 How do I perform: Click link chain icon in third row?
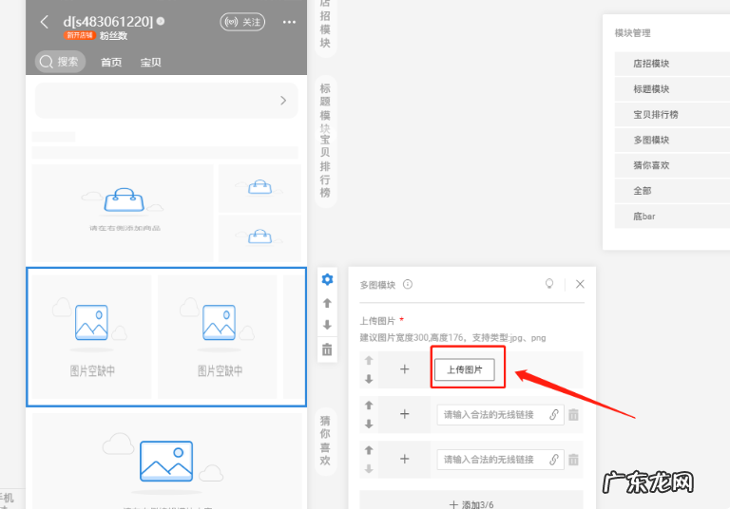554,460
